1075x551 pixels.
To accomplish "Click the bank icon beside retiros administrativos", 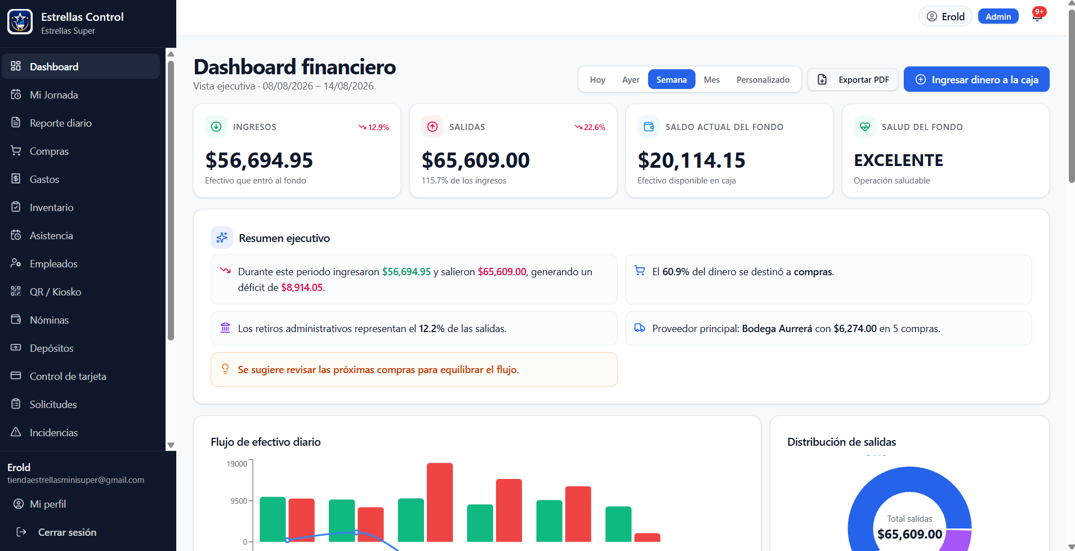I will point(225,328).
